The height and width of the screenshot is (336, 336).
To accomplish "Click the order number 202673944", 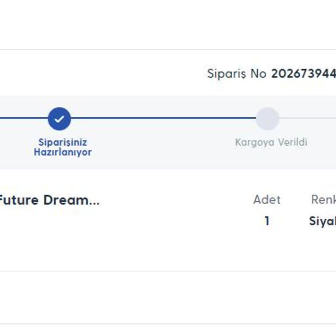I will 304,73.
